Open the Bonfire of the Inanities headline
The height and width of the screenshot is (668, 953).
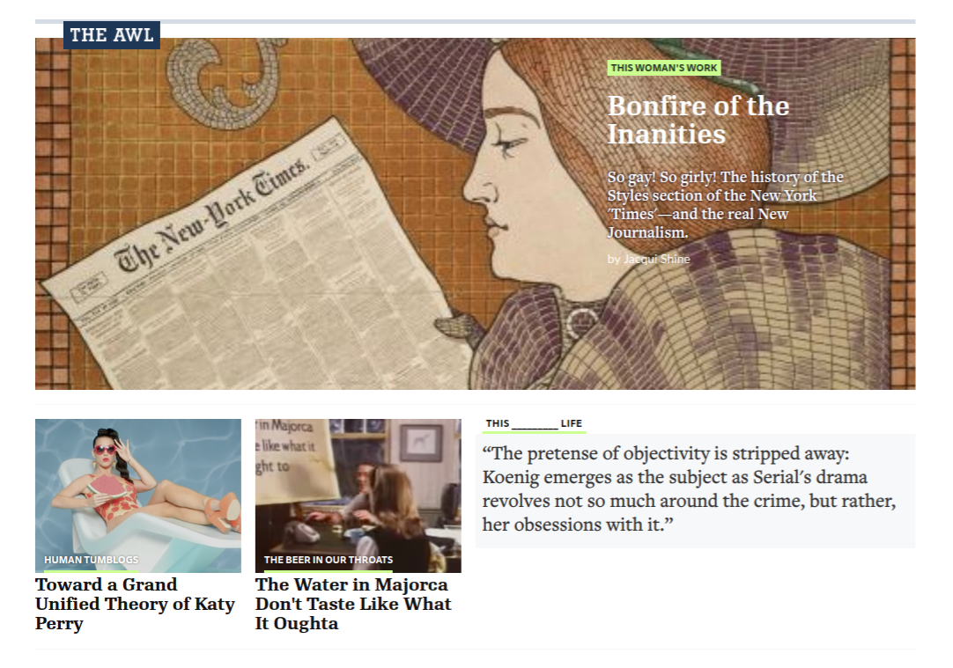point(698,120)
